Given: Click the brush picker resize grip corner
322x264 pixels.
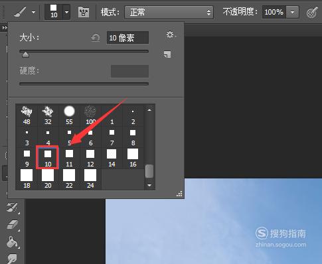Looking at the screenshot, I should coord(179,194).
